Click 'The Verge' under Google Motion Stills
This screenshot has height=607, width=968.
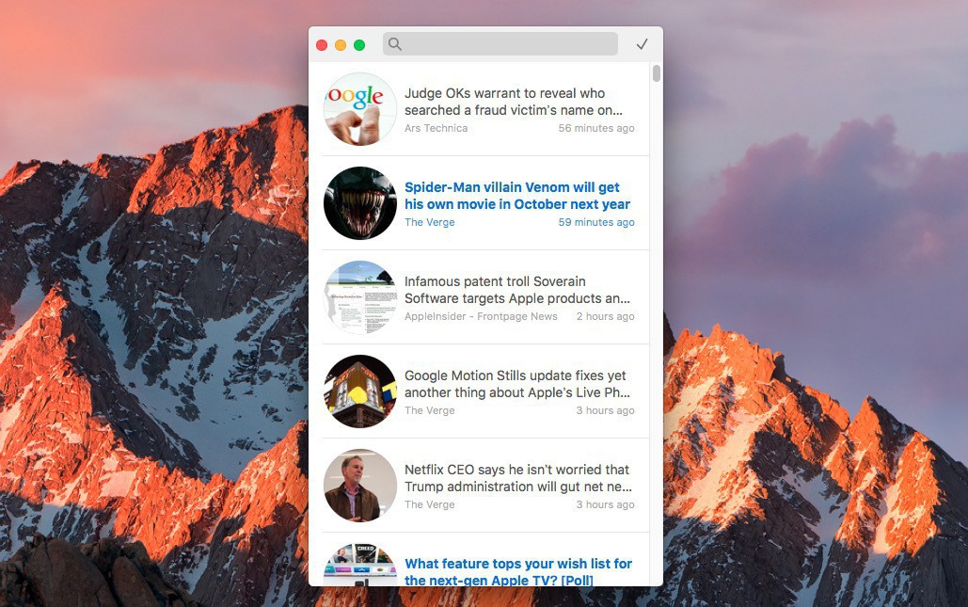tap(430, 410)
